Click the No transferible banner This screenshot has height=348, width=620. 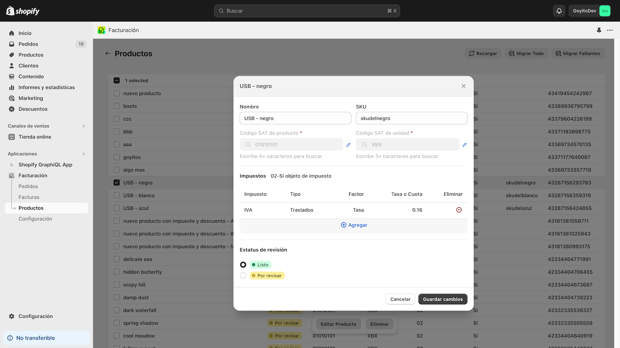(x=46, y=338)
